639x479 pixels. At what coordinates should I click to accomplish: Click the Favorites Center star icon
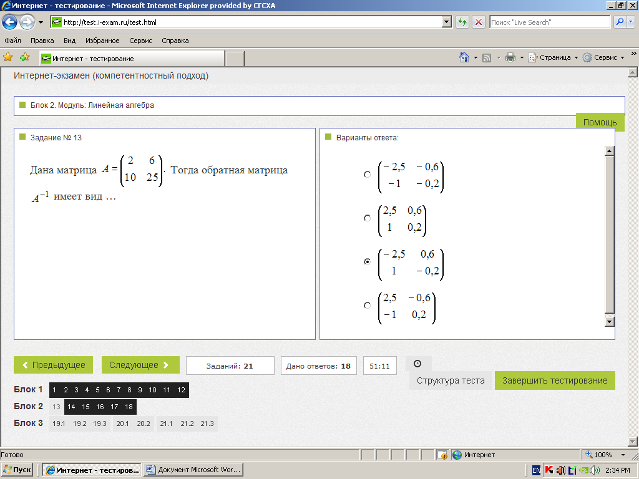pyautogui.click(x=7, y=57)
